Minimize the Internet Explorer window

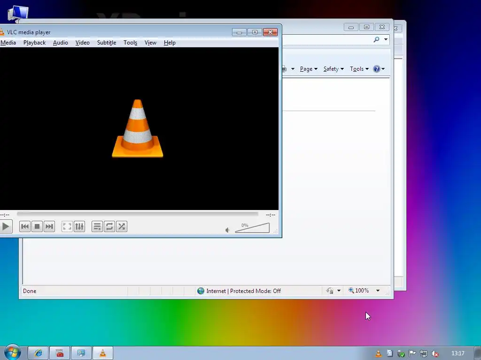click(x=351, y=27)
